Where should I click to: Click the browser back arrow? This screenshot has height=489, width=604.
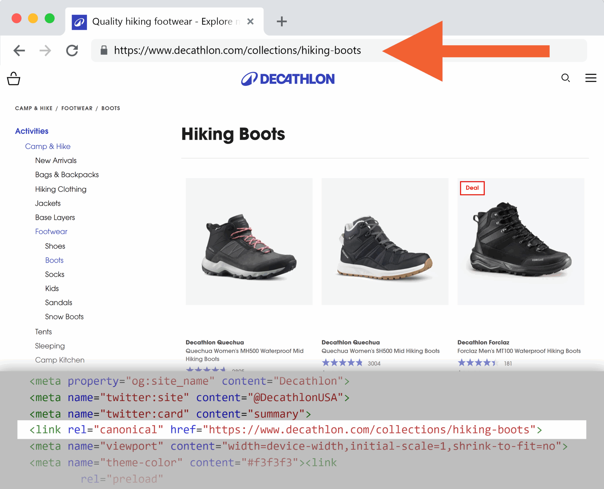click(x=19, y=50)
